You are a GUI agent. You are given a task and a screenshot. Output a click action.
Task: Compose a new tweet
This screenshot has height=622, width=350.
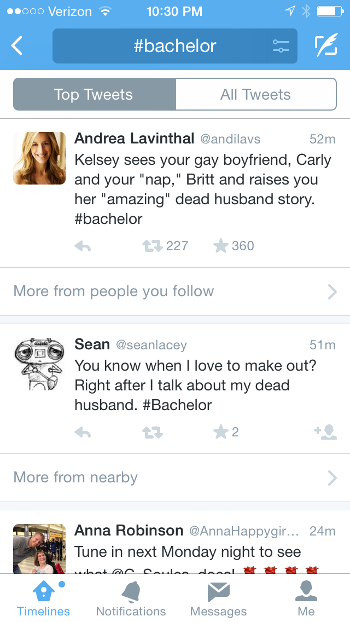click(x=326, y=46)
